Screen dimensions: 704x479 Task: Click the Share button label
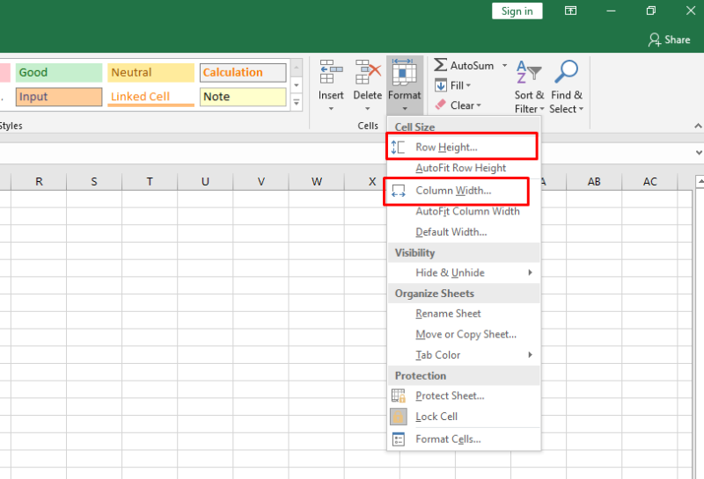(677, 40)
